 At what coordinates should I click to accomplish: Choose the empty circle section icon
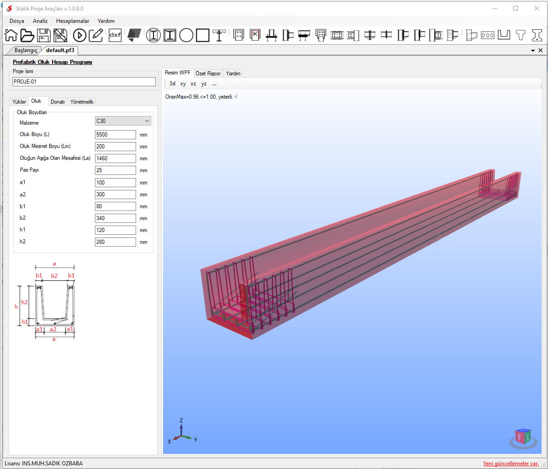(186, 35)
